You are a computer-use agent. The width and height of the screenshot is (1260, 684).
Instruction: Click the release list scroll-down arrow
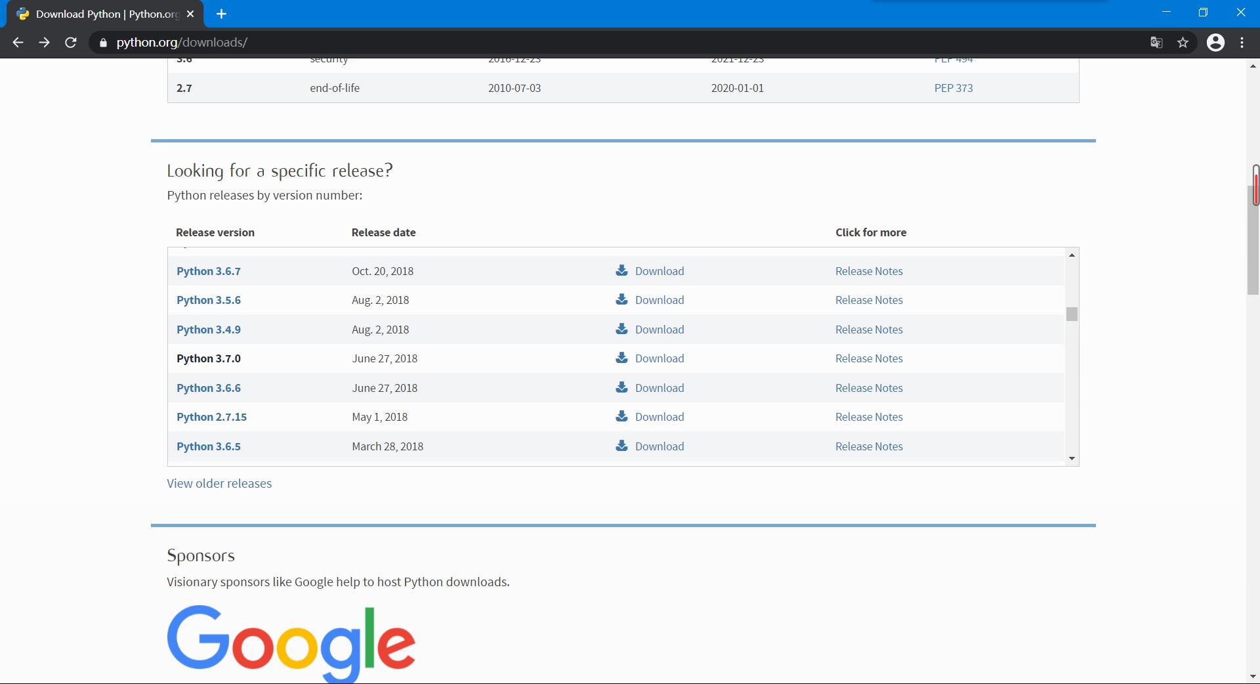click(1072, 458)
